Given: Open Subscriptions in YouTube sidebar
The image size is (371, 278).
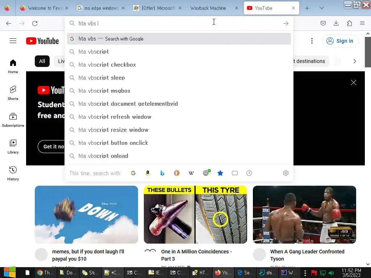Looking at the screenshot, I should pos(13,120).
